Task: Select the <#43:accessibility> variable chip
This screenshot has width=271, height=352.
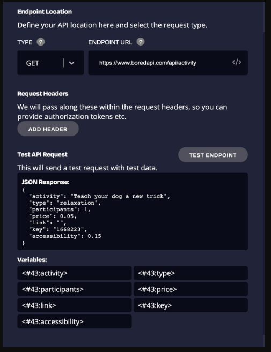Action: click(75, 321)
